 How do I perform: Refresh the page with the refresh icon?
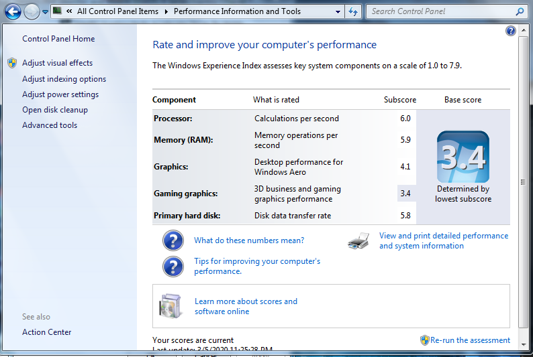(x=353, y=11)
